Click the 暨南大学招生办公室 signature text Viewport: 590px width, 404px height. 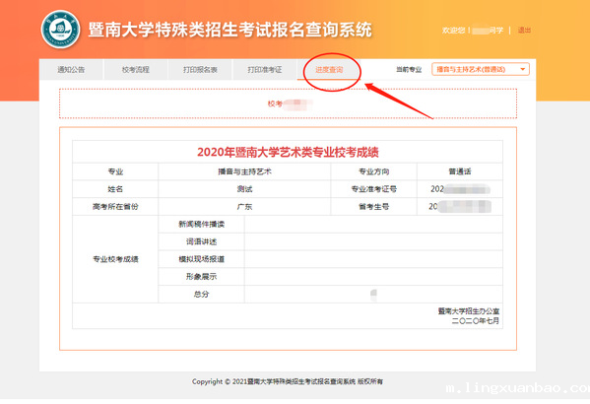pos(469,311)
